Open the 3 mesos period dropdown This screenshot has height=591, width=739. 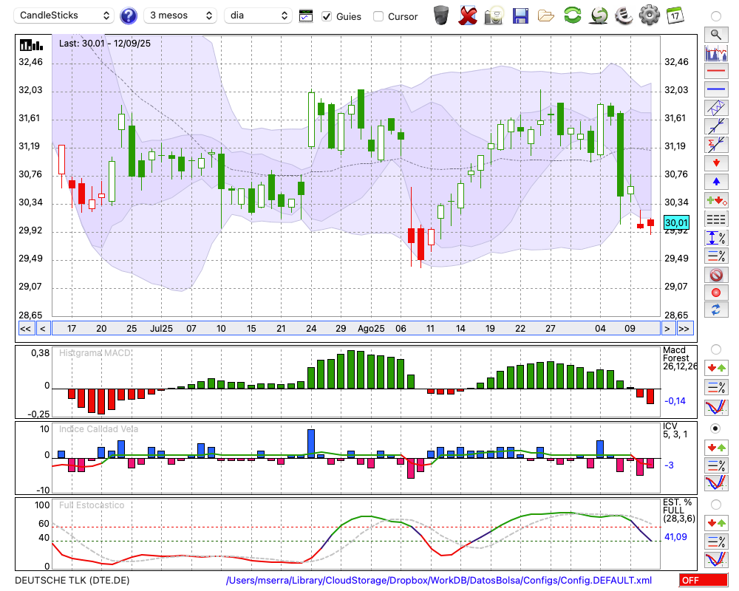click(x=180, y=16)
